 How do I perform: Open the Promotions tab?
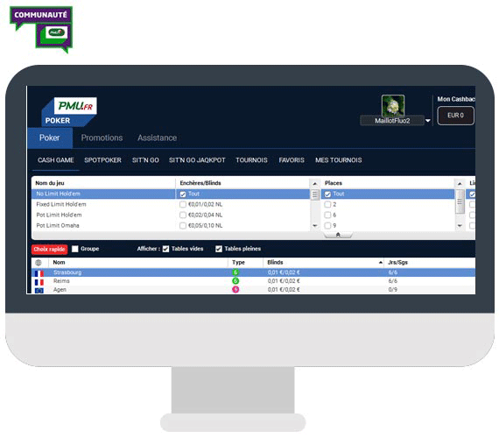click(x=102, y=138)
